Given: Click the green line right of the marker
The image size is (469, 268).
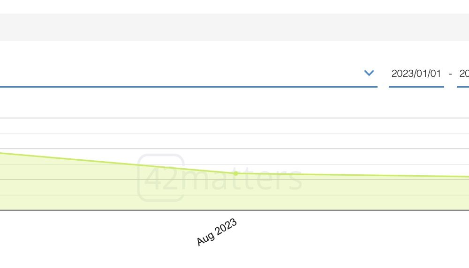Looking at the screenshot, I should point(353,175).
